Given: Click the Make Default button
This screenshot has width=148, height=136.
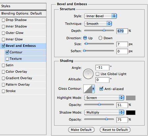Looking at the screenshot, I should (81, 130).
